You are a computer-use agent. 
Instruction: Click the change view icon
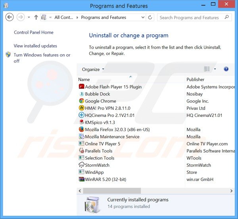point(207,69)
